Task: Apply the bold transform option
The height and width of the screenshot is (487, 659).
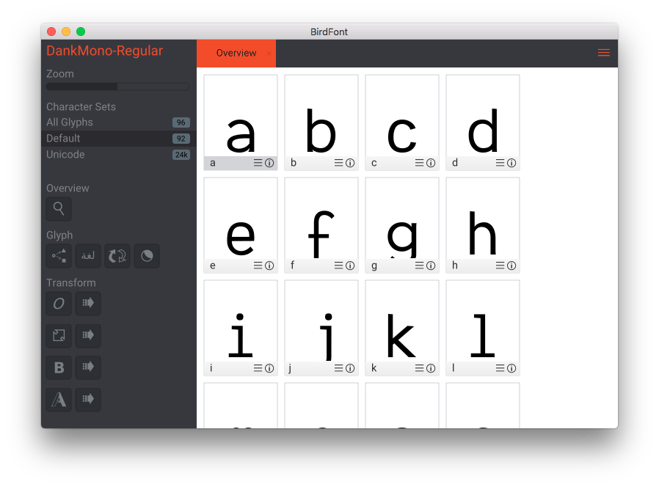Action: tap(59, 367)
